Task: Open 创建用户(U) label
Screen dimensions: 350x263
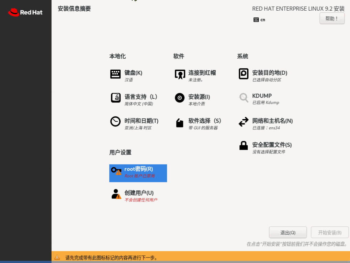Action: 139,193
